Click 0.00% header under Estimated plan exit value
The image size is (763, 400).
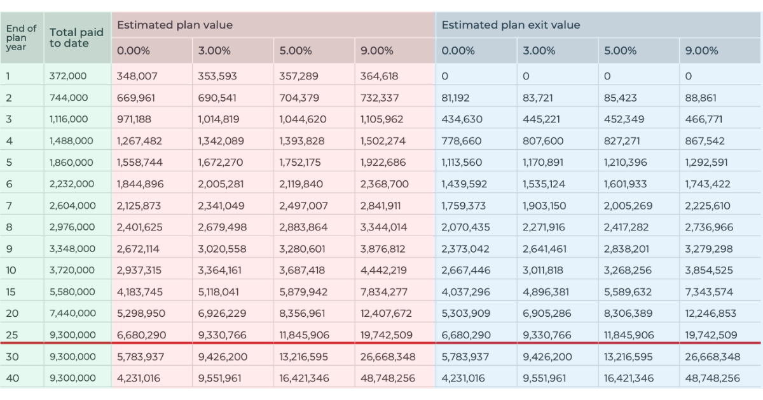tap(458, 51)
